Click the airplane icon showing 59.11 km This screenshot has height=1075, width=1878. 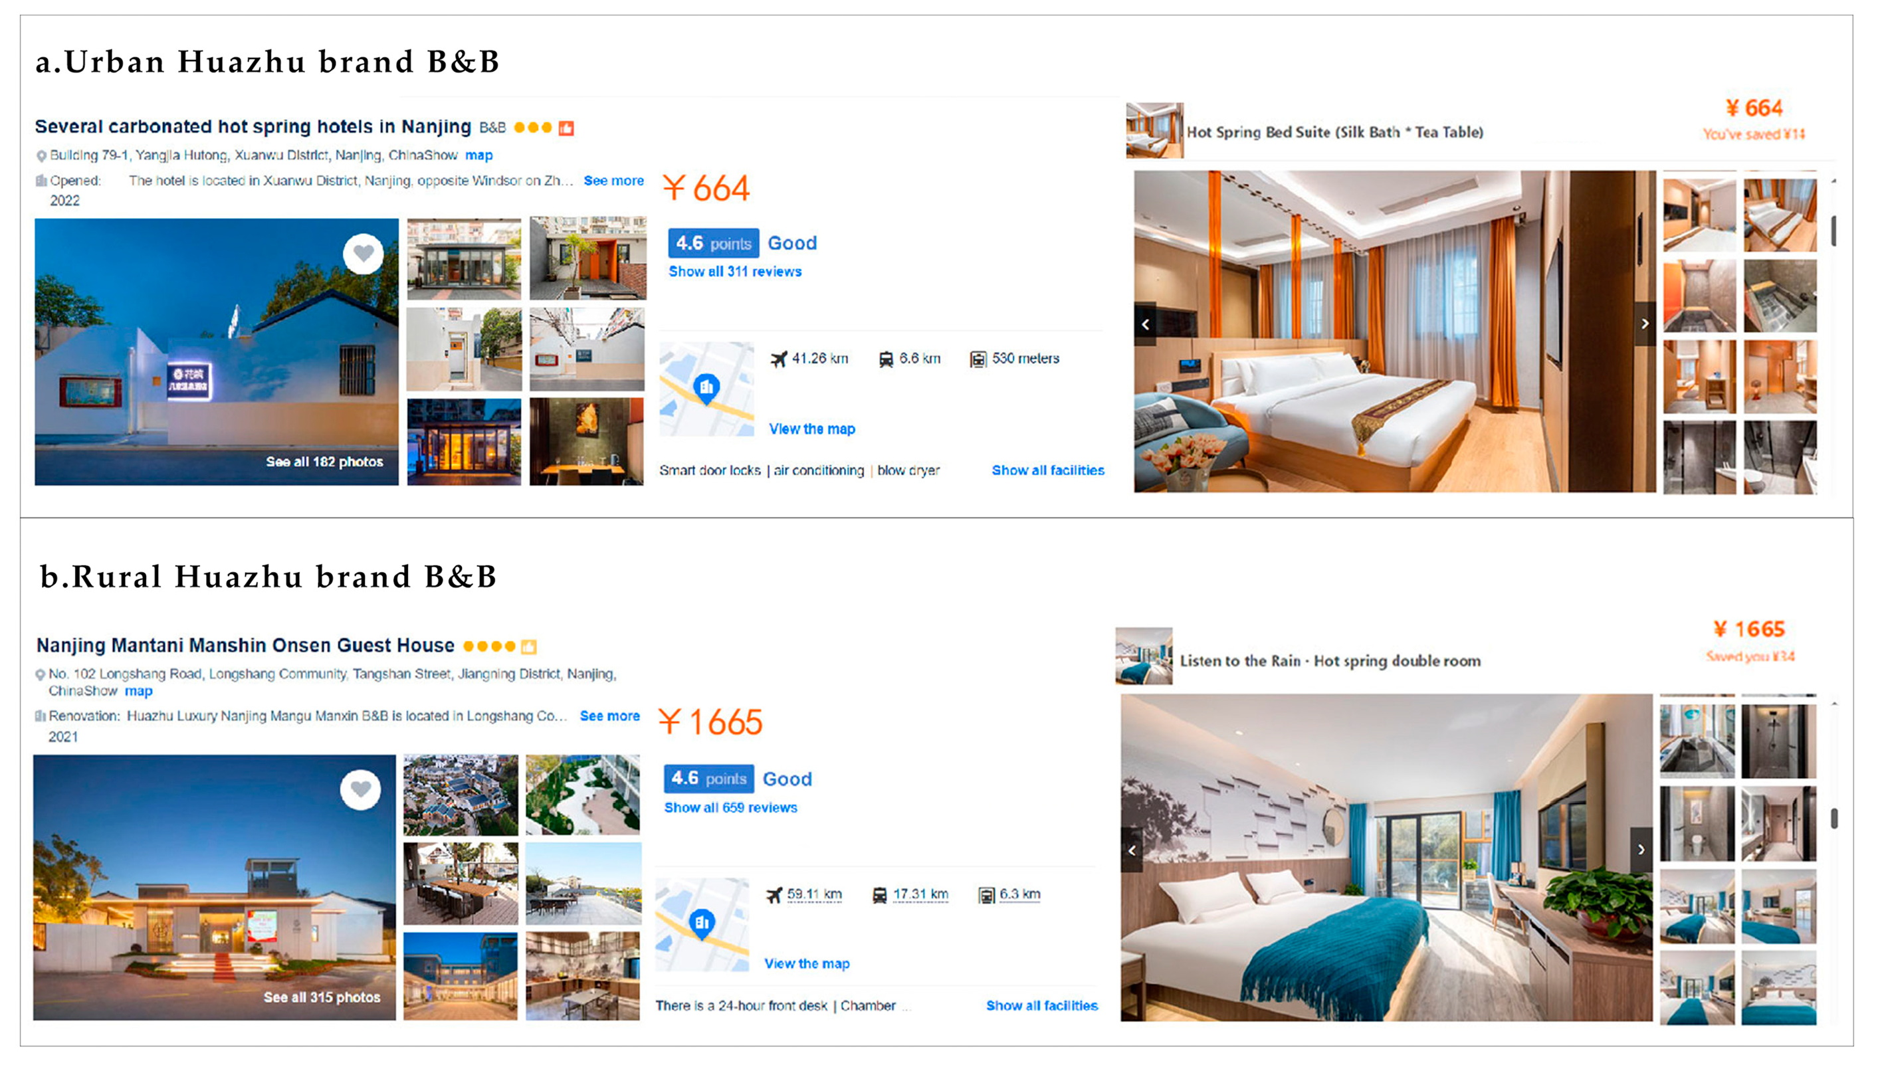tap(774, 895)
